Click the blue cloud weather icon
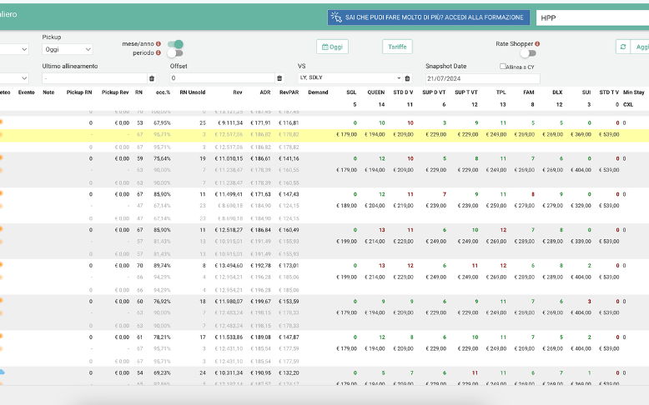This screenshot has width=649, height=405. click(2, 372)
